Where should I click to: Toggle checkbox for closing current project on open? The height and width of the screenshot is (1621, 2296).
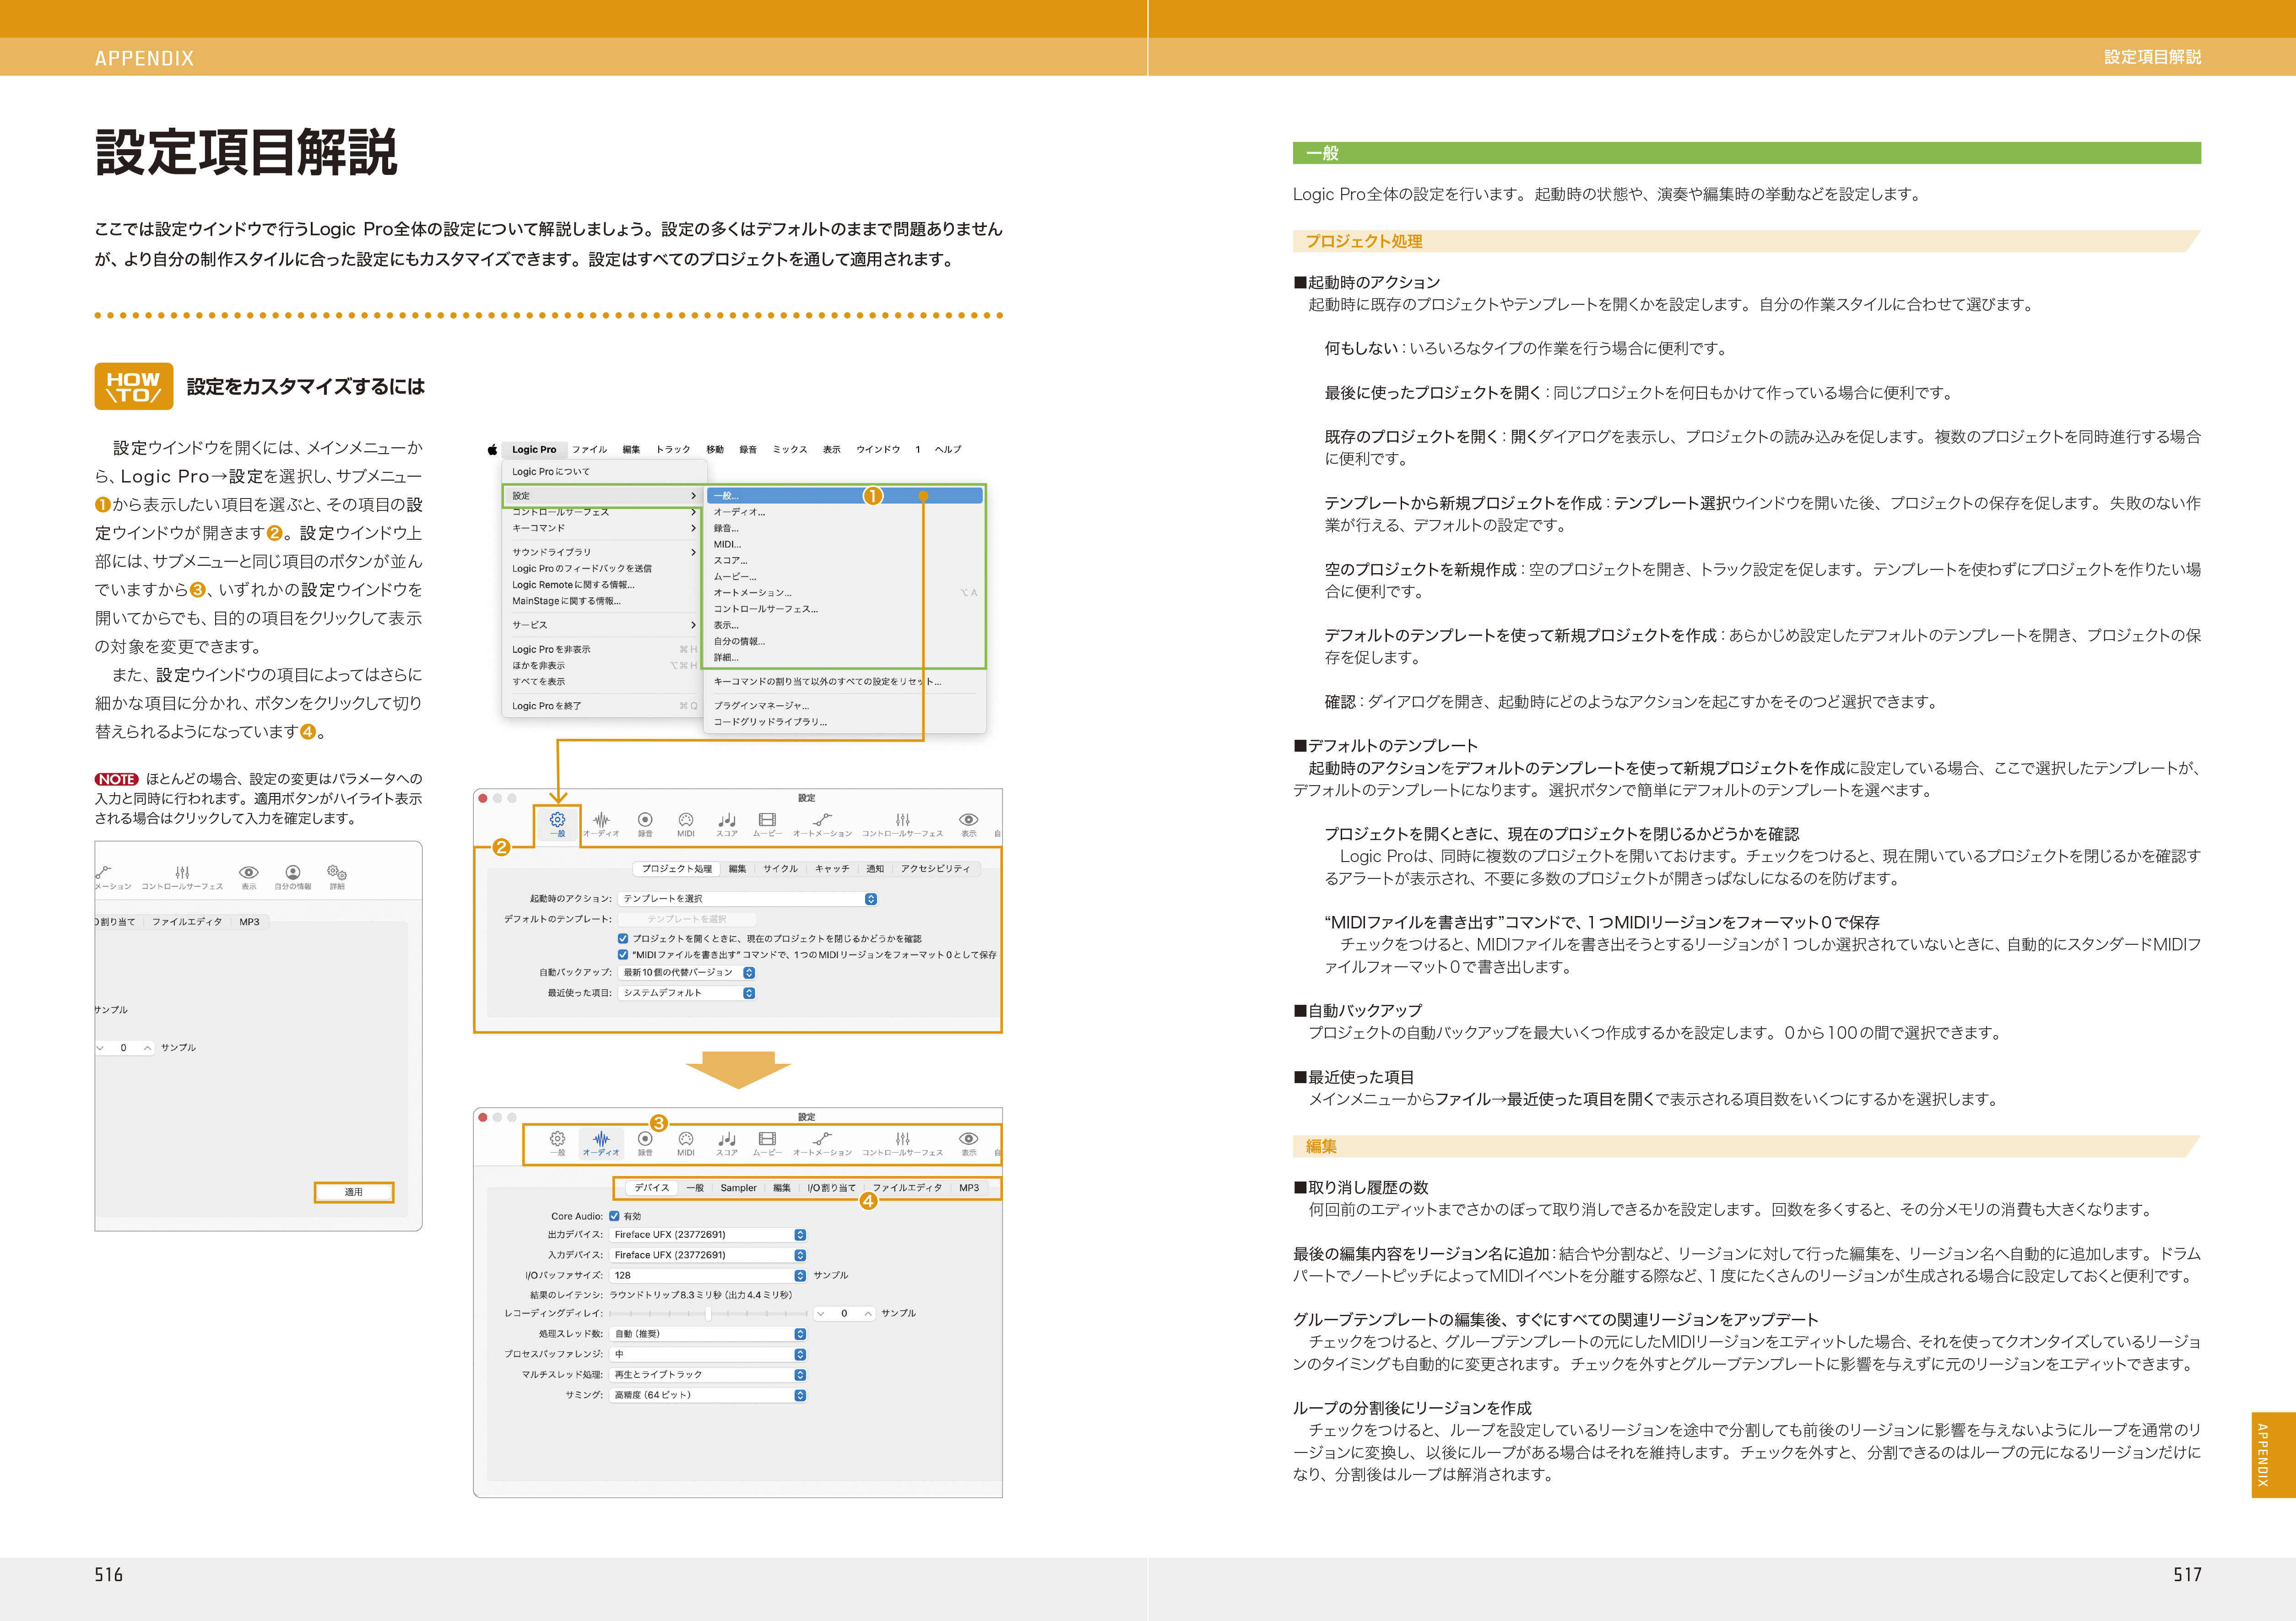point(623,939)
